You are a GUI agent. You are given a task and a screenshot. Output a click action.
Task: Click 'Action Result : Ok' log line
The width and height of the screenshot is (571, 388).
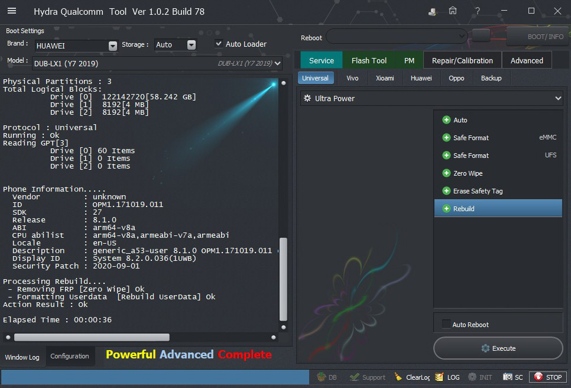(x=45, y=304)
